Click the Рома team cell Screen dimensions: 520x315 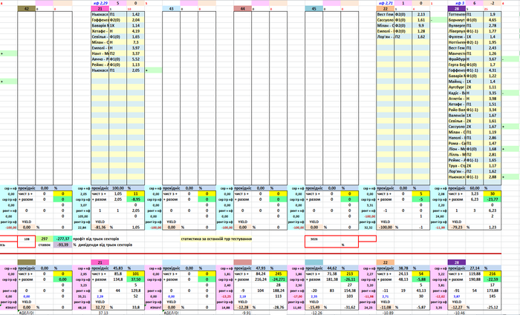click(457, 143)
